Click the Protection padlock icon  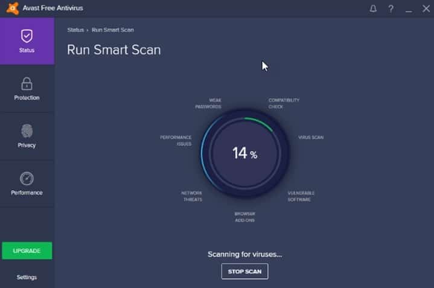[x=27, y=84]
